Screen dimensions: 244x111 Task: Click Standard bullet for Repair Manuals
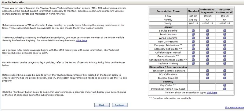193,34
